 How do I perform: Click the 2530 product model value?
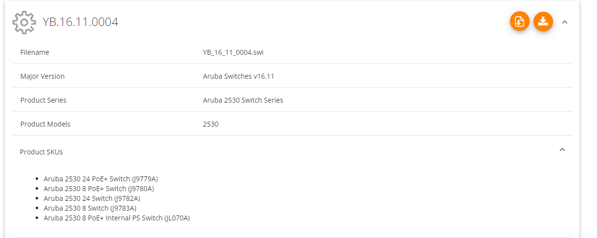pyautogui.click(x=211, y=124)
